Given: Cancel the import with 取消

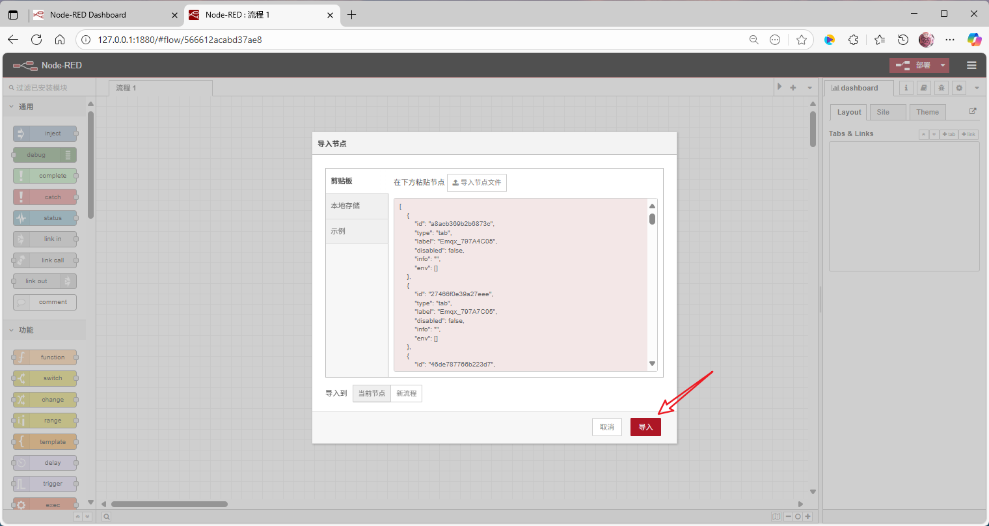Looking at the screenshot, I should [606, 427].
